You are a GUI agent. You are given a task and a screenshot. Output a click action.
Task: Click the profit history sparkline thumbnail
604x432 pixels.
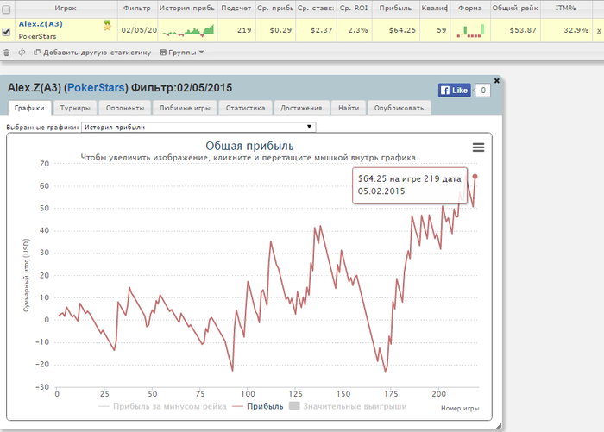[187, 31]
